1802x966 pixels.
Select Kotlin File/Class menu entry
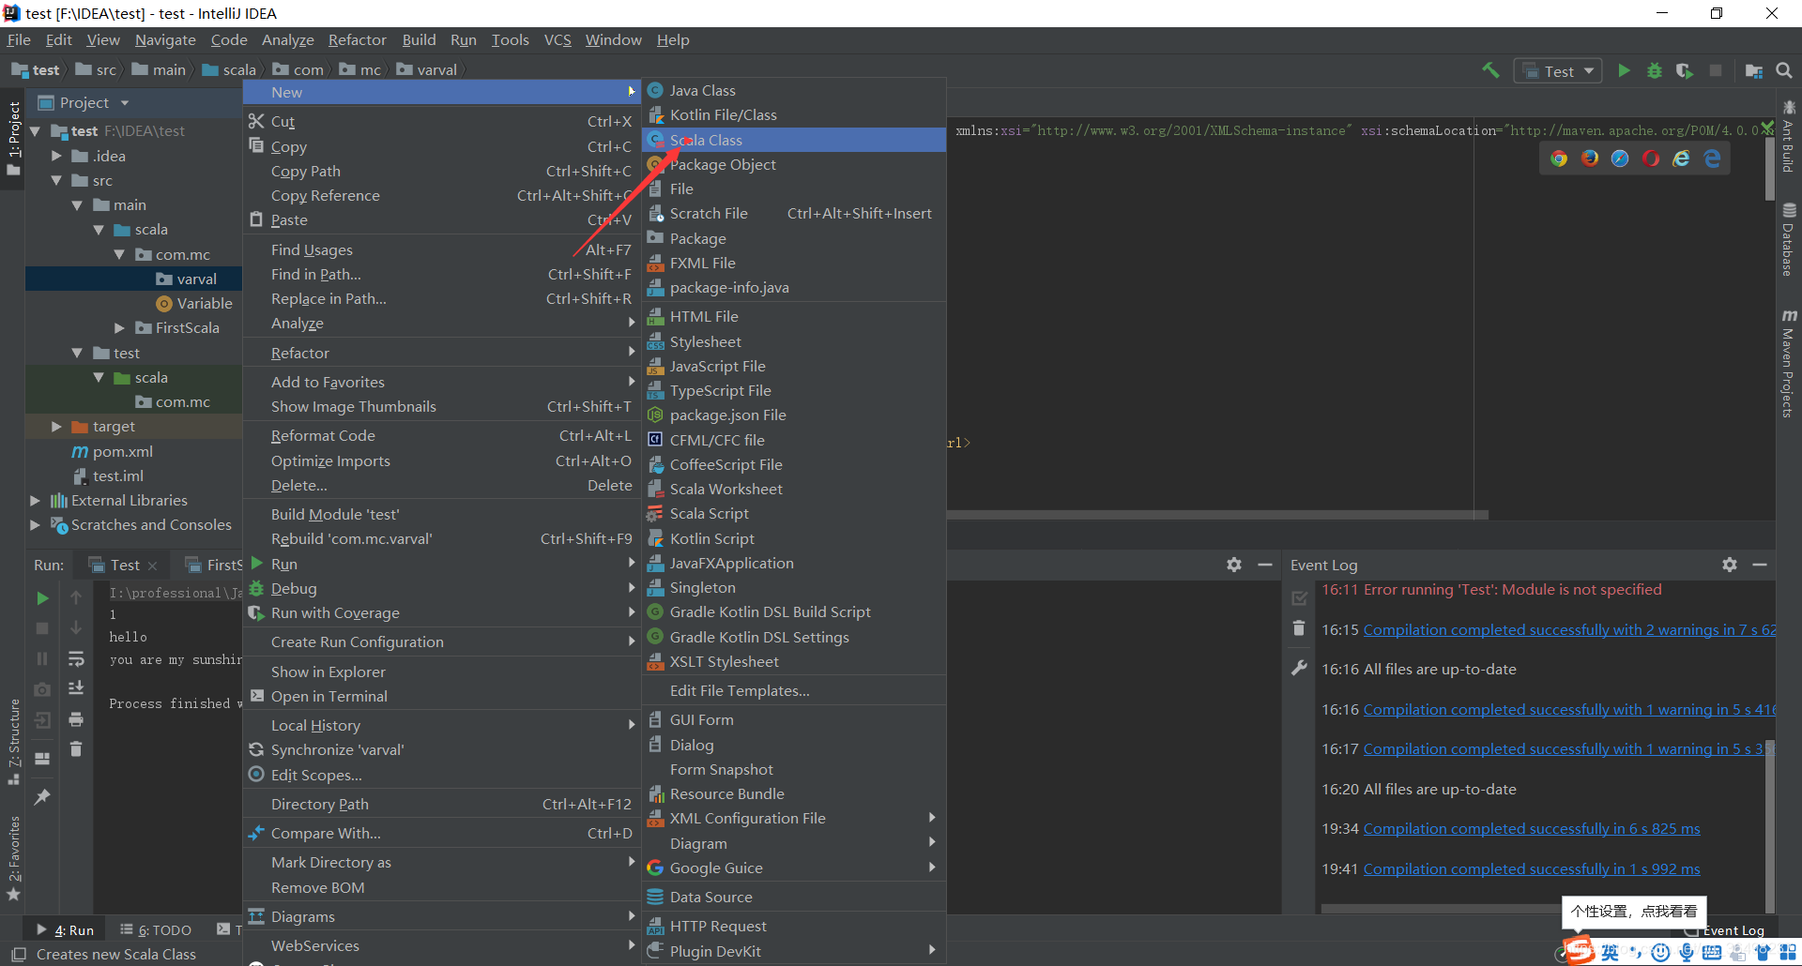[793, 114]
